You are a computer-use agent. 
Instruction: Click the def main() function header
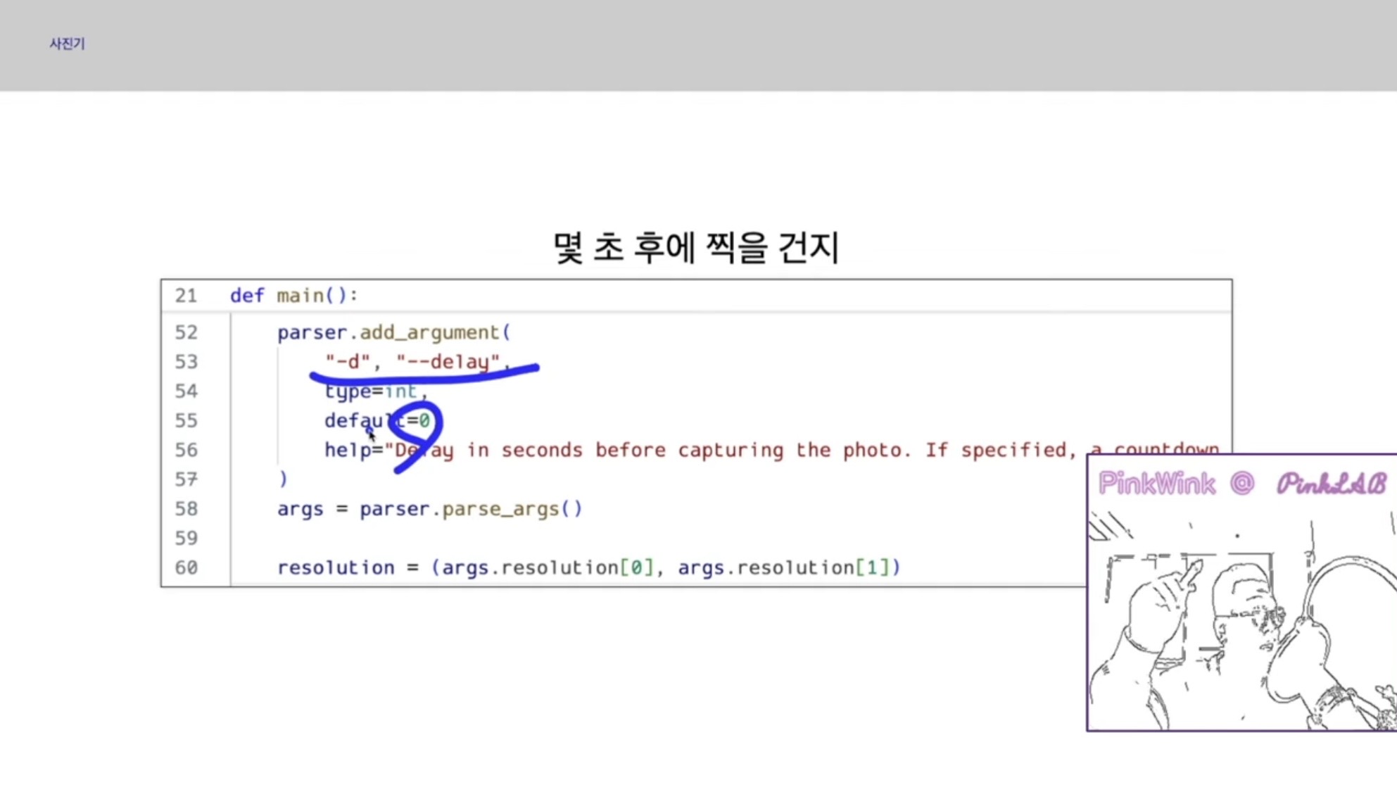(x=293, y=296)
